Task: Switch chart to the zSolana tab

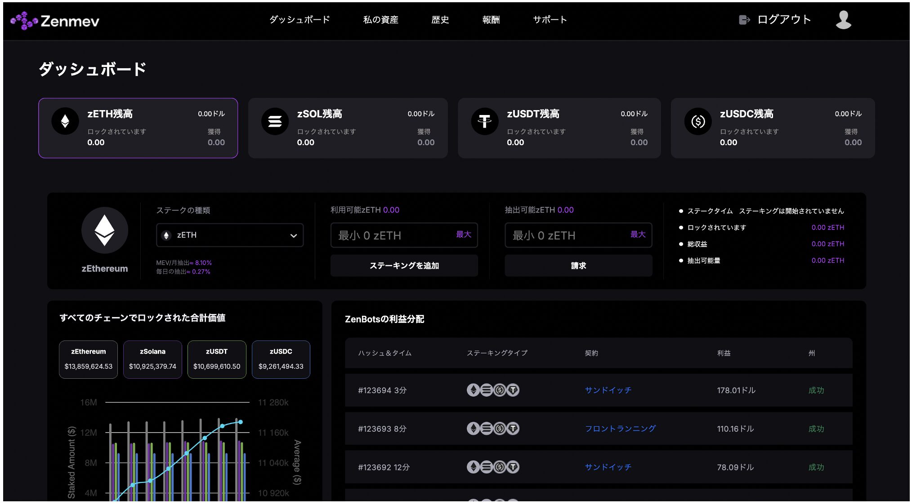Action: point(152,359)
